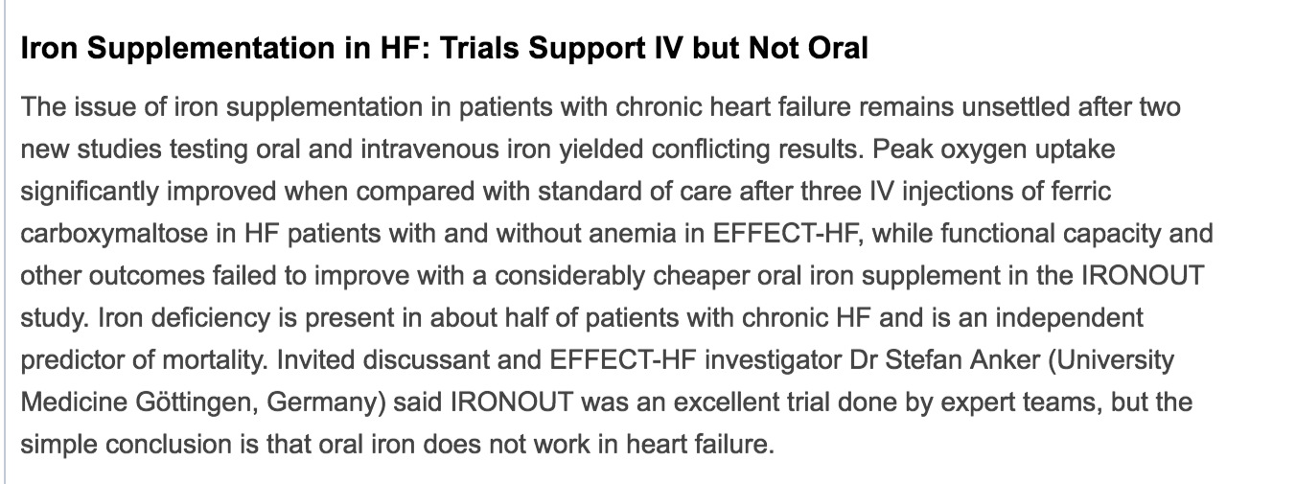Click the phrase 'Iron deficiency' starting a sentence
The width and height of the screenshot is (1296, 484).
pyautogui.click(x=199, y=317)
